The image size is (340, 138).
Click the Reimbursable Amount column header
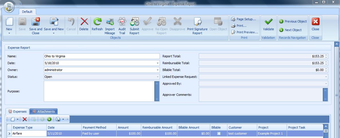pyautogui.click(x=159, y=127)
